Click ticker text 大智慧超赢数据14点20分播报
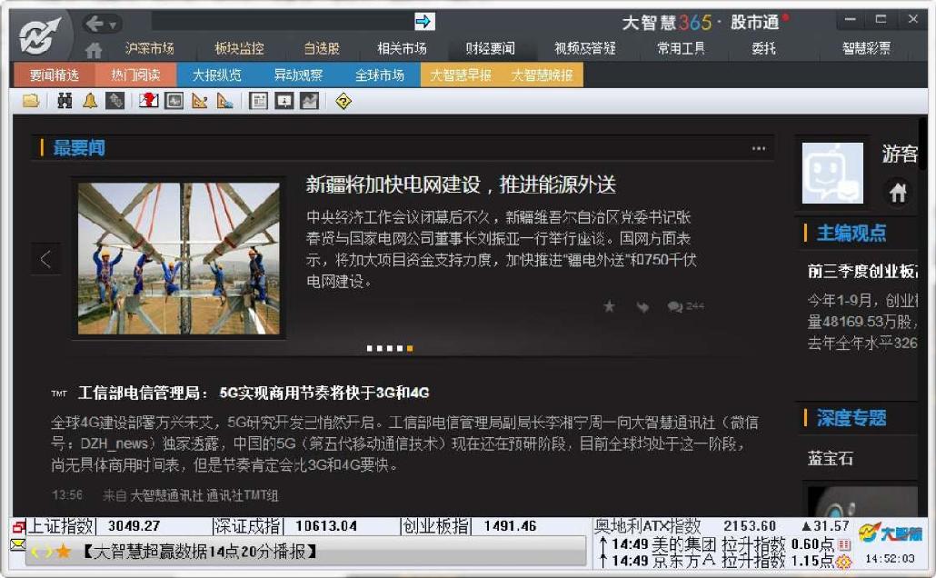The height and width of the screenshot is (578, 936). pos(201,551)
